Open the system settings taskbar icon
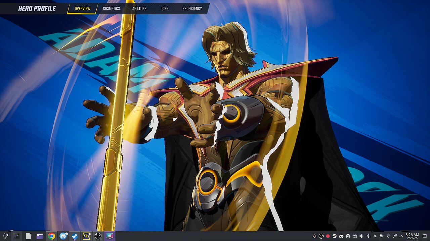Image resolution: width=430 pixels, height=241 pixels. pos(16,236)
